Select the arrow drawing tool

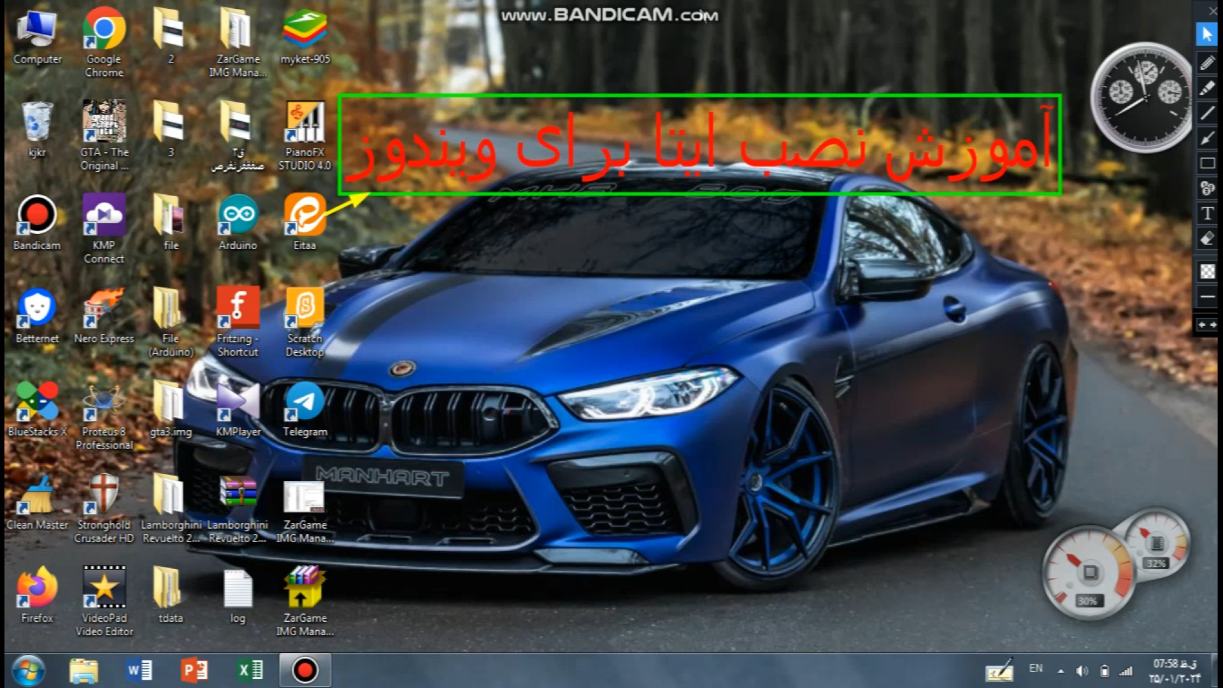click(x=1207, y=138)
